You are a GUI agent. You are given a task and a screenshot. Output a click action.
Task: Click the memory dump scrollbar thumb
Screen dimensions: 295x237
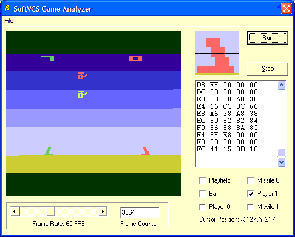pos(281,153)
